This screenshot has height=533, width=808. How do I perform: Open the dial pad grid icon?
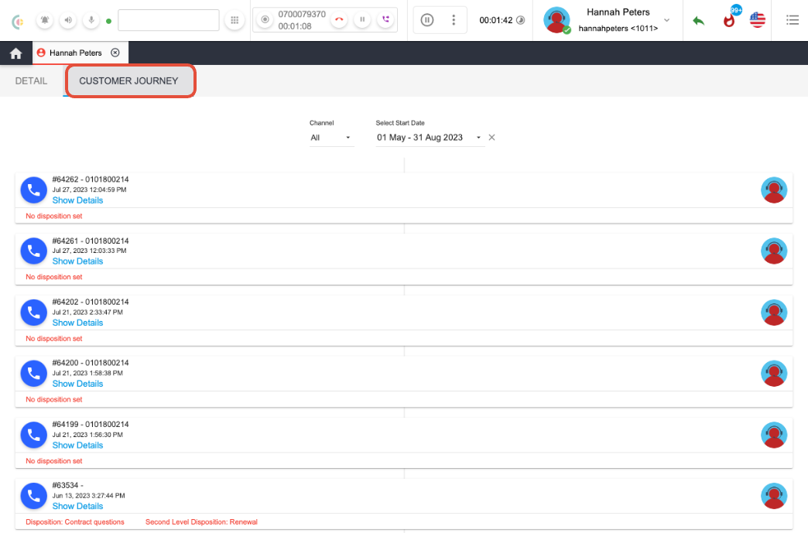click(x=235, y=20)
